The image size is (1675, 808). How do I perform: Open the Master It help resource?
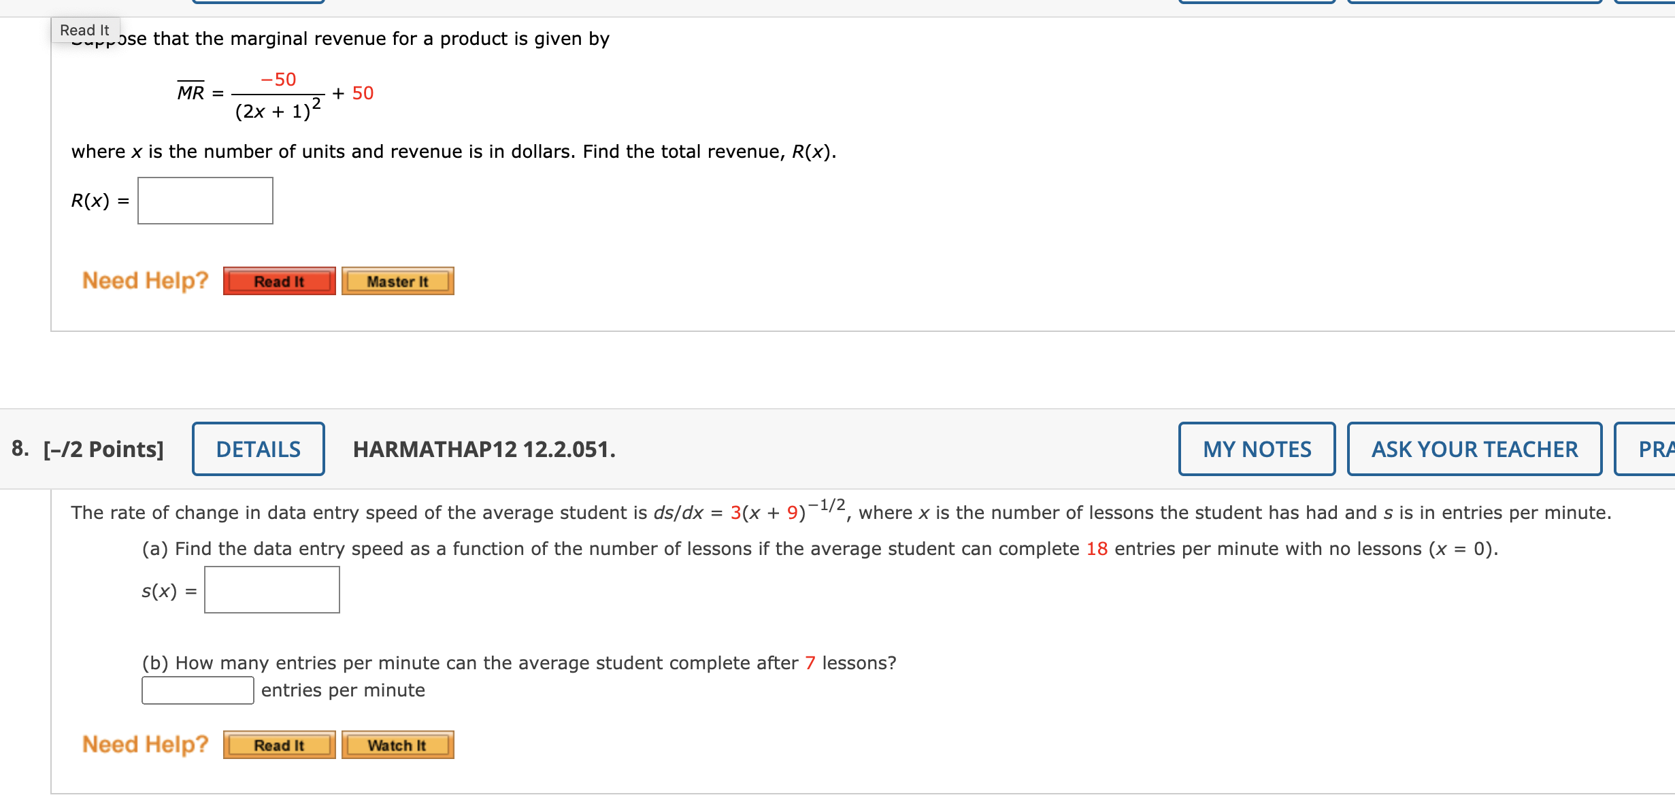398,281
